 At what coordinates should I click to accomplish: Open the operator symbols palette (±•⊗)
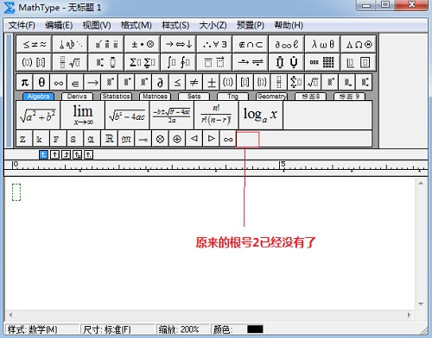143,44
